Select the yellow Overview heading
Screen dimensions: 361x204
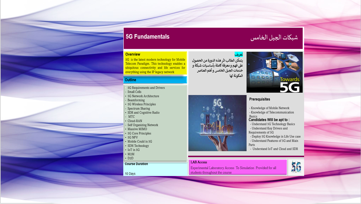[x=133, y=54]
